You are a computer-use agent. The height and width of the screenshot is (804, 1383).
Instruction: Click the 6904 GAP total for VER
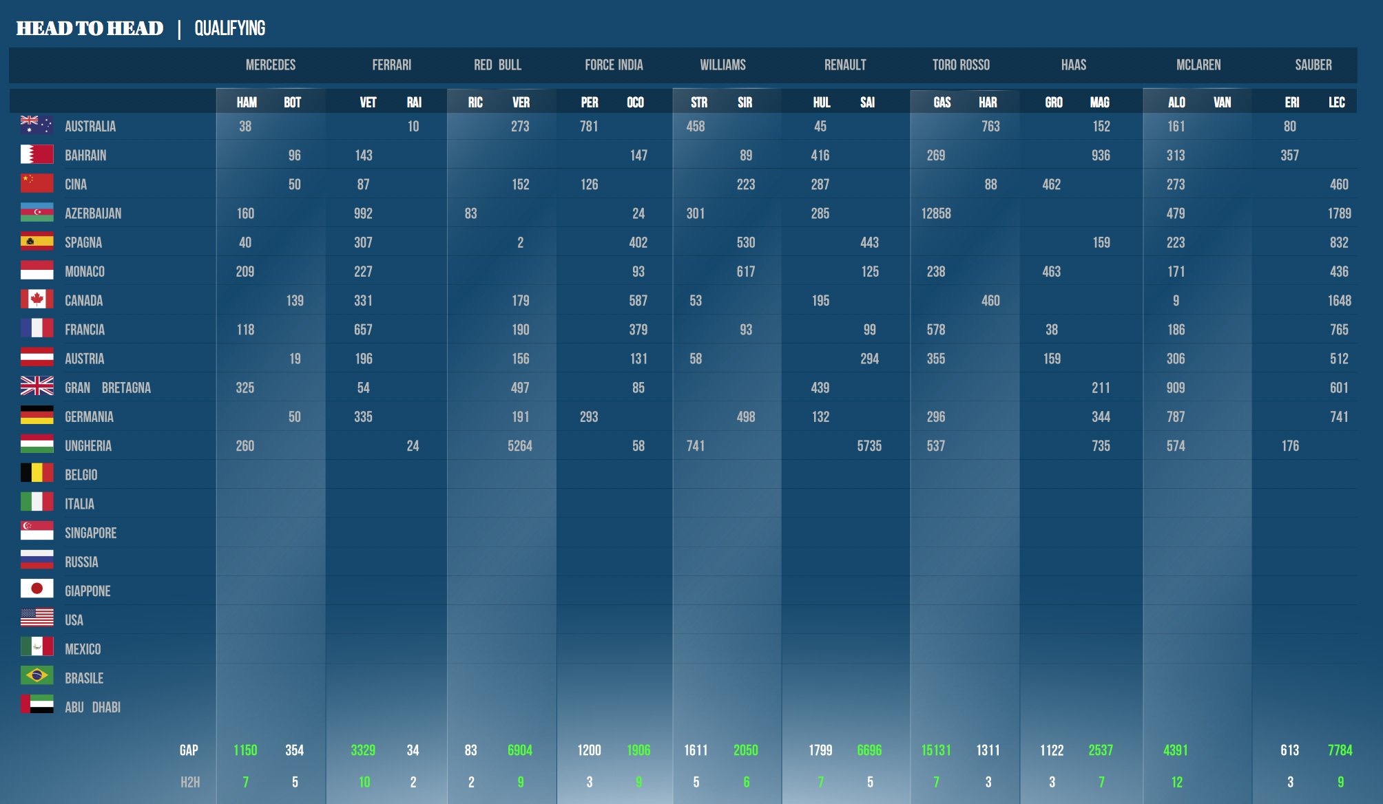point(520,750)
